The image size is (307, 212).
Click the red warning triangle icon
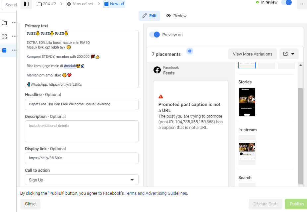coord(161,97)
